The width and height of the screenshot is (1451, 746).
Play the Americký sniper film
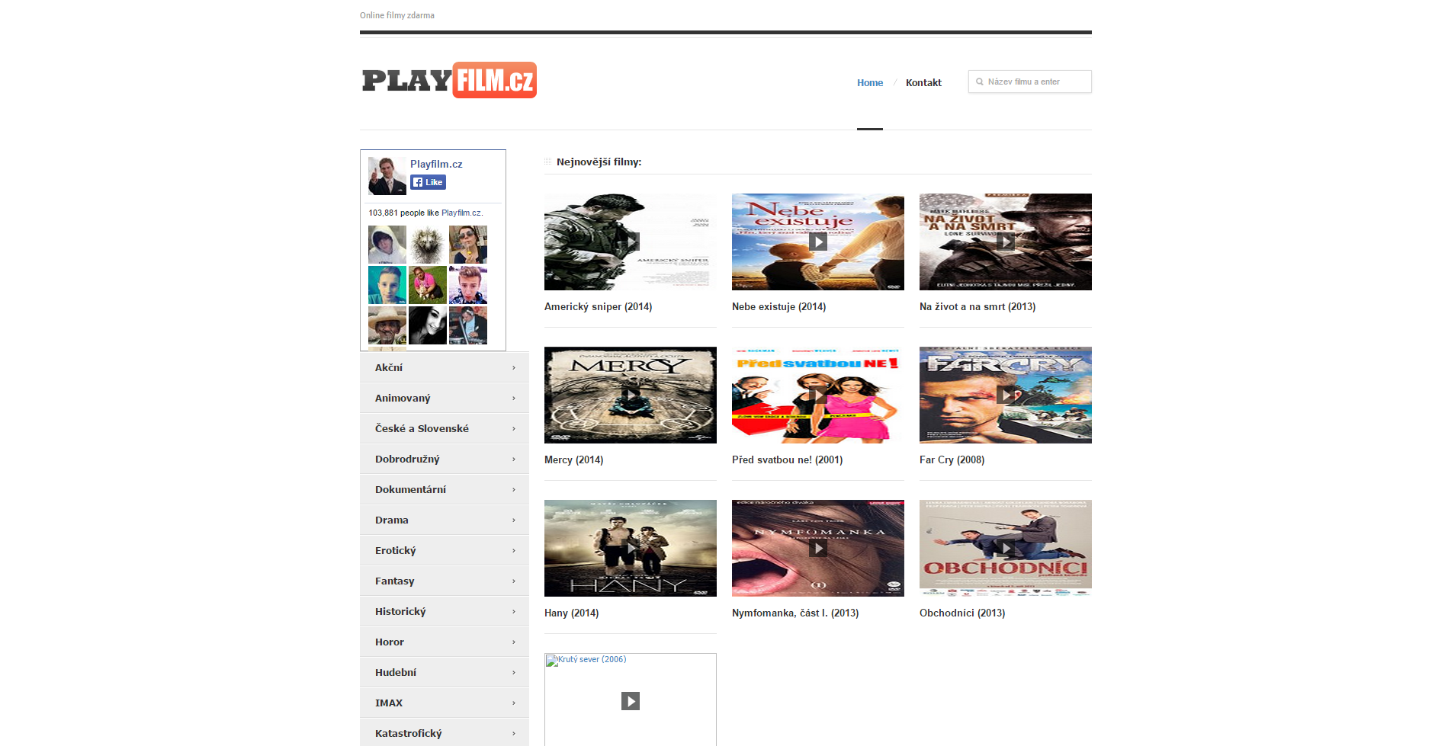[x=631, y=242]
